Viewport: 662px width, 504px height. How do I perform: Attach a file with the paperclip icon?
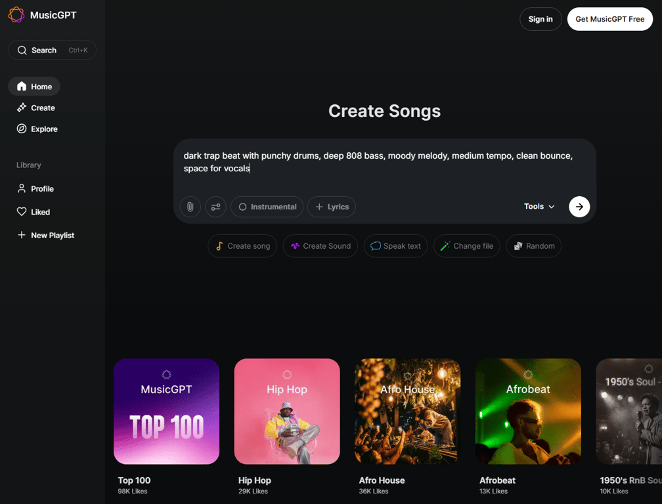(x=190, y=207)
